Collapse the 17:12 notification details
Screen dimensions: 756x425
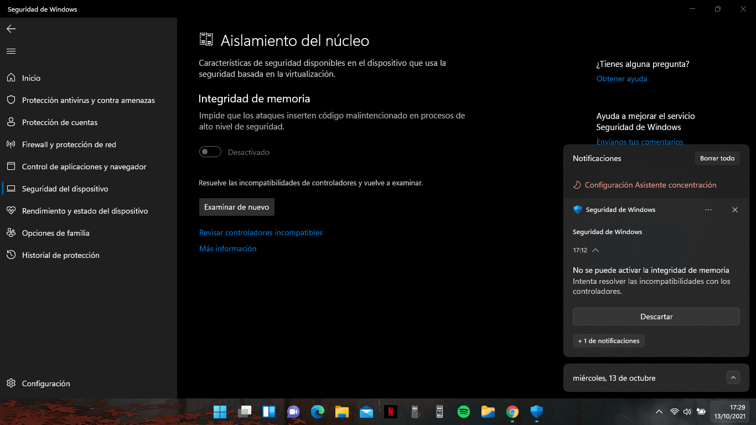point(595,250)
